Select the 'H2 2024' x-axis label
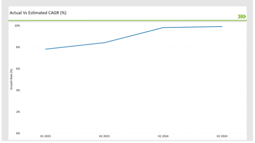Viewport: 255px width, 143px height. (x=222, y=136)
